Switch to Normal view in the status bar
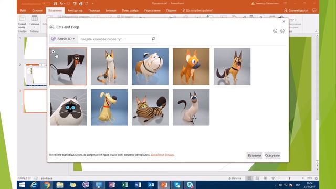Viewport: 336px width, 189px height. click(x=249, y=178)
